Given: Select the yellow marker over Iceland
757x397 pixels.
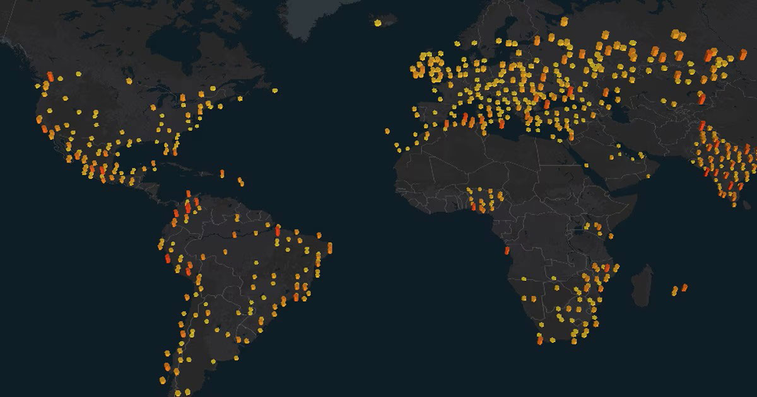Looking at the screenshot, I should pyautogui.click(x=378, y=22).
